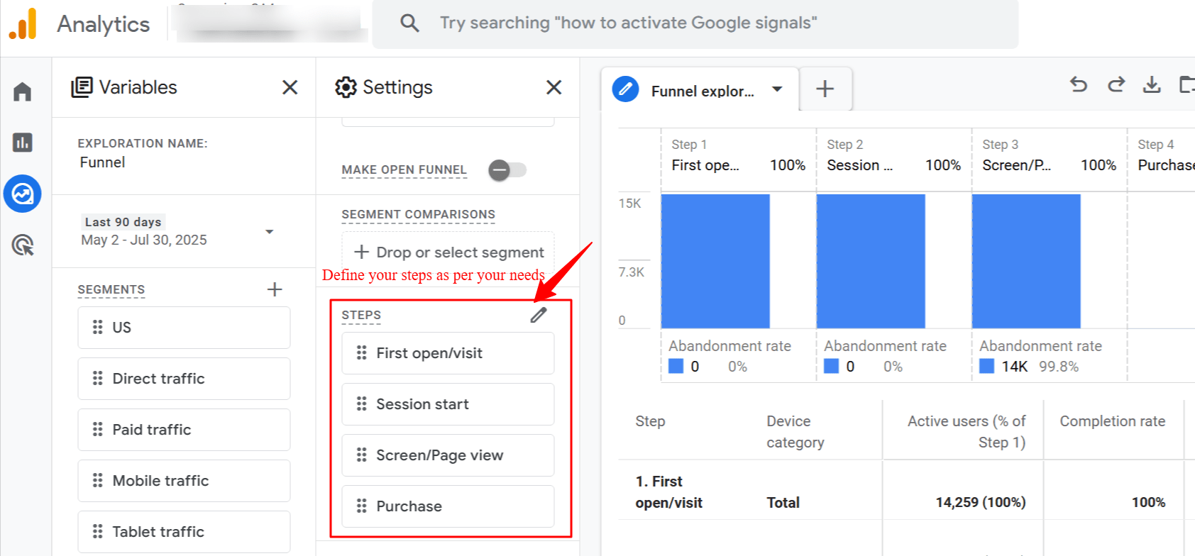Close the Settings panel
Image resolution: width=1195 pixels, height=556 pixels.
pos(554,87)
